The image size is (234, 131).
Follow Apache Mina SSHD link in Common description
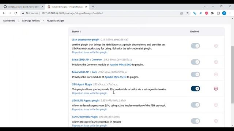pos(121,65)
